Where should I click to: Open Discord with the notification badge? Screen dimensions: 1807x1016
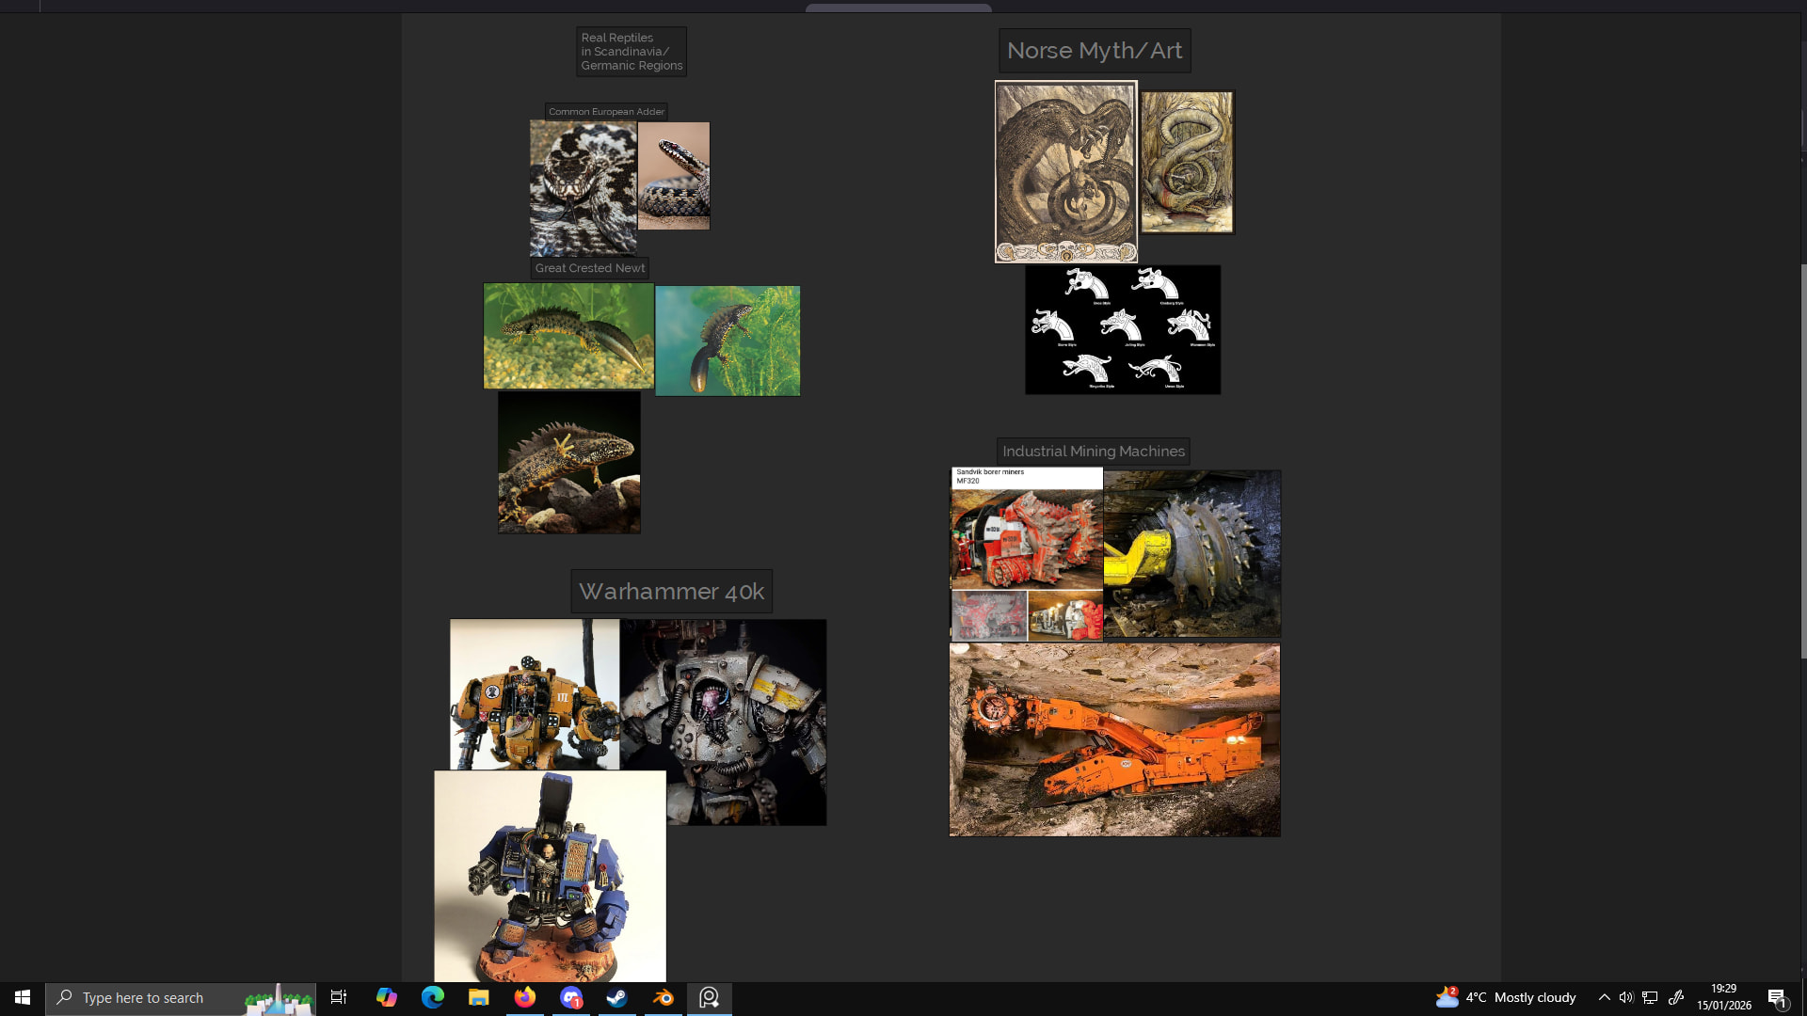pyautogui.click(x=571, y=997)
